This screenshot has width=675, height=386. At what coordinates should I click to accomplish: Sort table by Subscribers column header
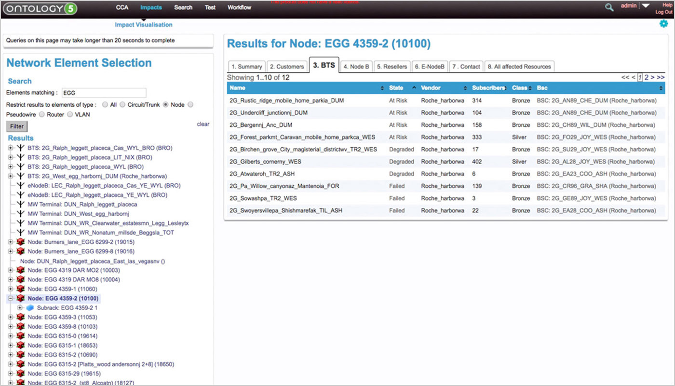point(487,88)
